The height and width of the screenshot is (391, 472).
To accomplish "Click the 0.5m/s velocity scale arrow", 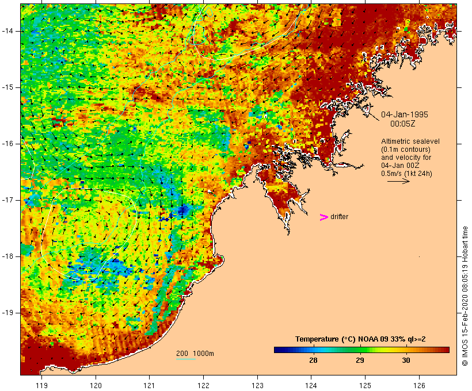I will (x=398, y=181).
